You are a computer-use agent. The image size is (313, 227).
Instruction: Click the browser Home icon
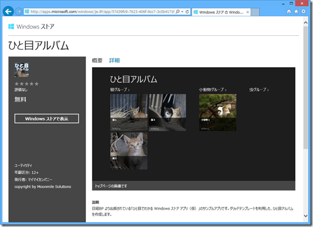pos(289,11)
